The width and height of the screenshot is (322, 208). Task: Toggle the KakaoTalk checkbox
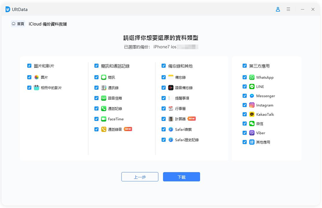(x=245, y=114)
